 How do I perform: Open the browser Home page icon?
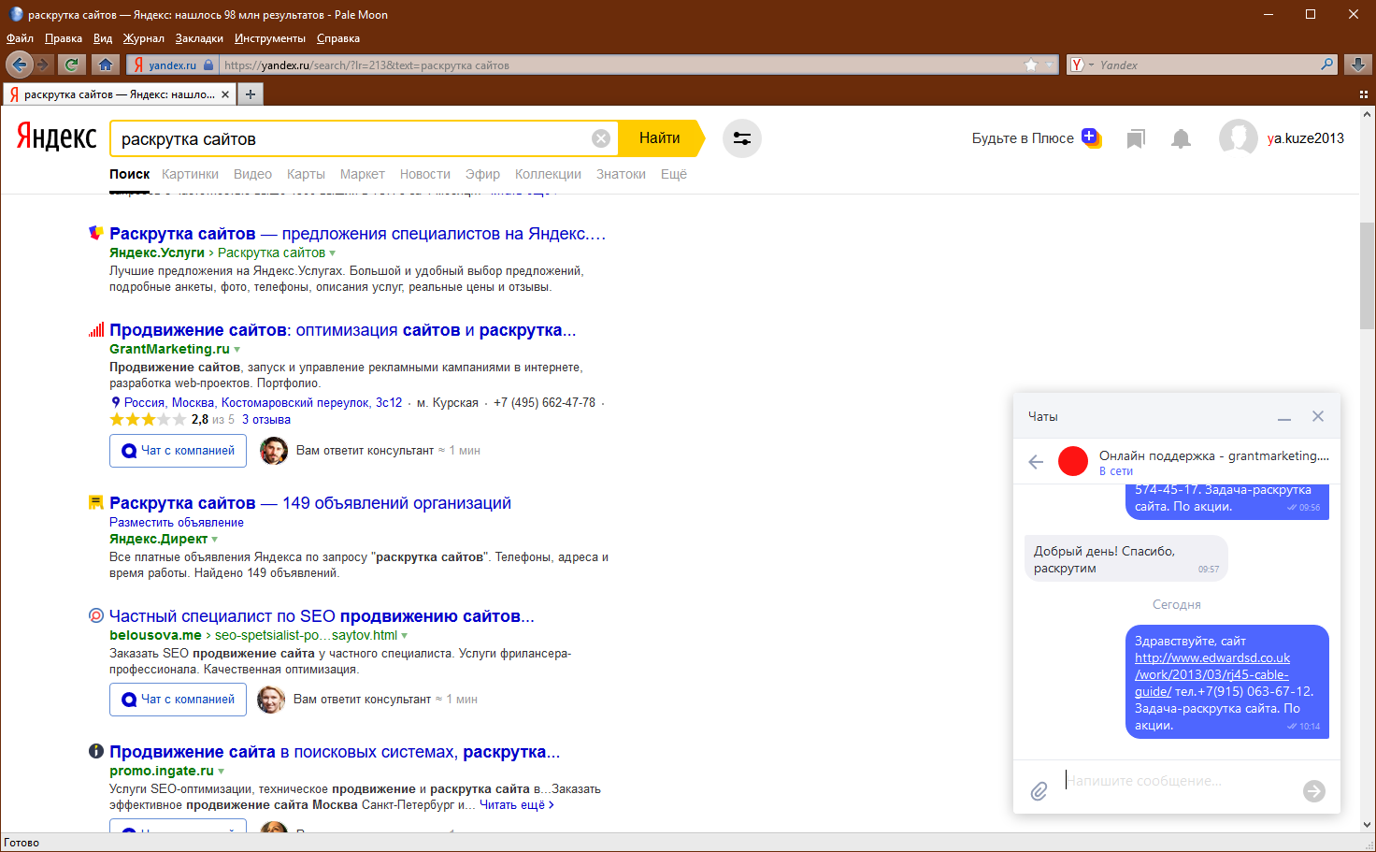pyautogui.click(x=106, y=65)
